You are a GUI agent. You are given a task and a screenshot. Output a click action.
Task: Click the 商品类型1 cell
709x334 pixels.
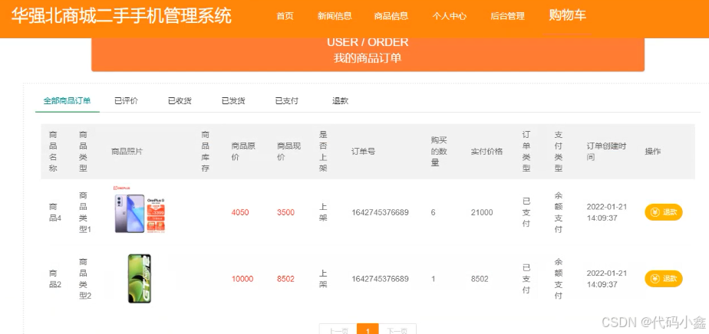point(85,213)
